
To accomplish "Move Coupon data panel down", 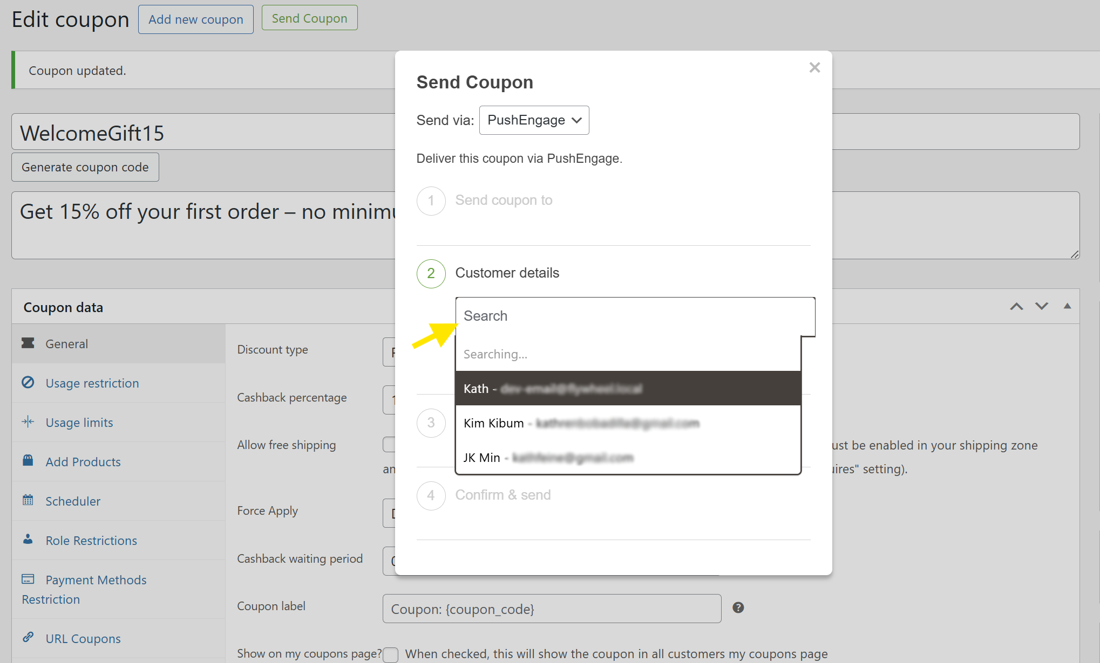I will click(1042, 306).
